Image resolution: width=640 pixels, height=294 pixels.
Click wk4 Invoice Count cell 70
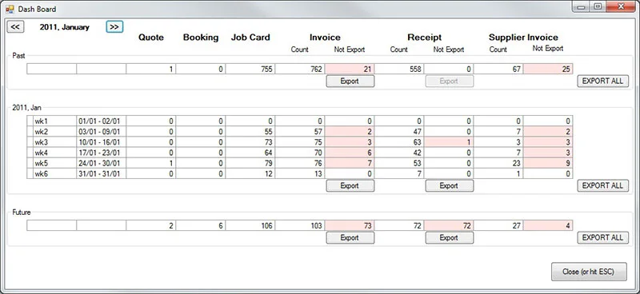click(x=300, y=153)
